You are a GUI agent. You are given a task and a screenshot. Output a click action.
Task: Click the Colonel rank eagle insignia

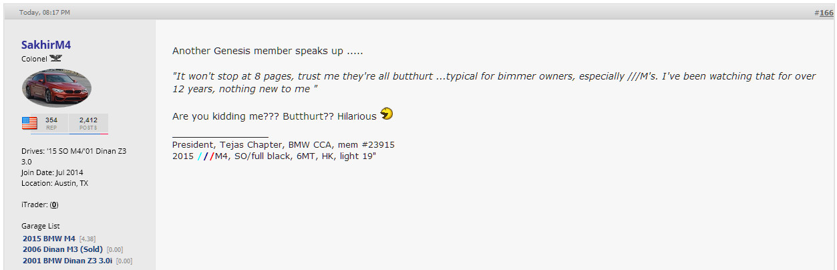(56, 58)
